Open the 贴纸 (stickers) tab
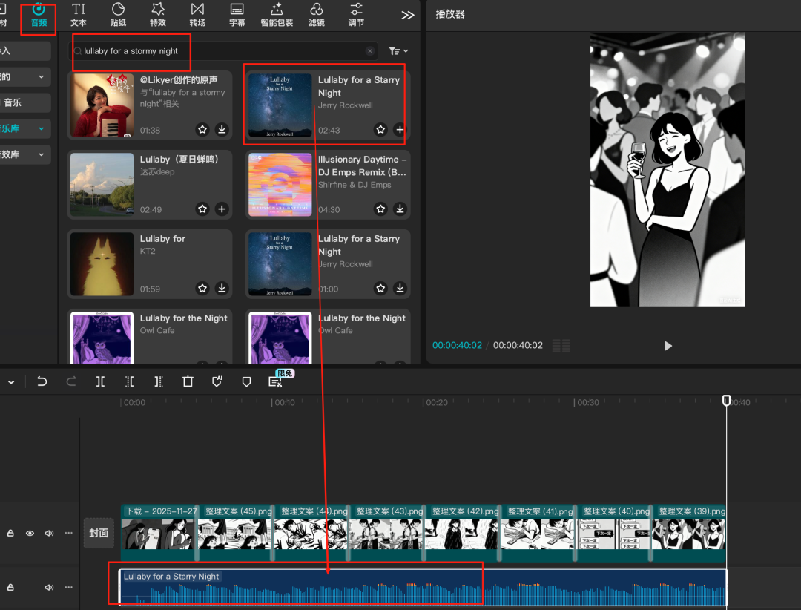Image resolution: width=801 pixels, height=610 pixels. coord(118,14)
